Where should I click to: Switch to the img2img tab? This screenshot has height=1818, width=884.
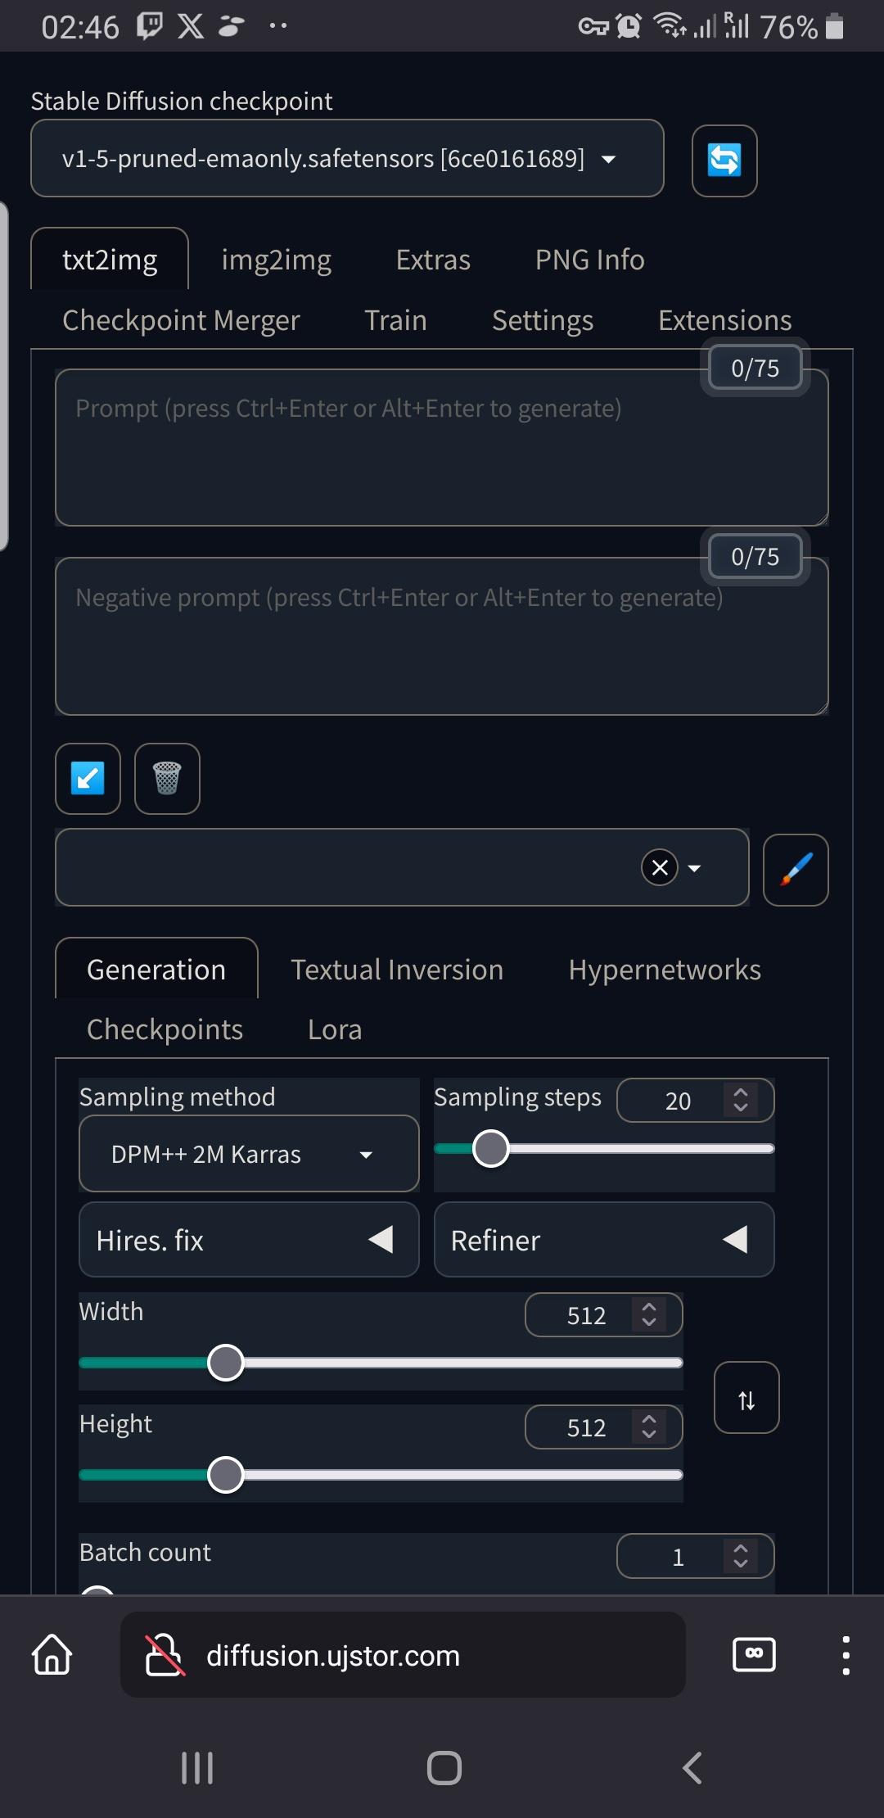click(277, 260)
